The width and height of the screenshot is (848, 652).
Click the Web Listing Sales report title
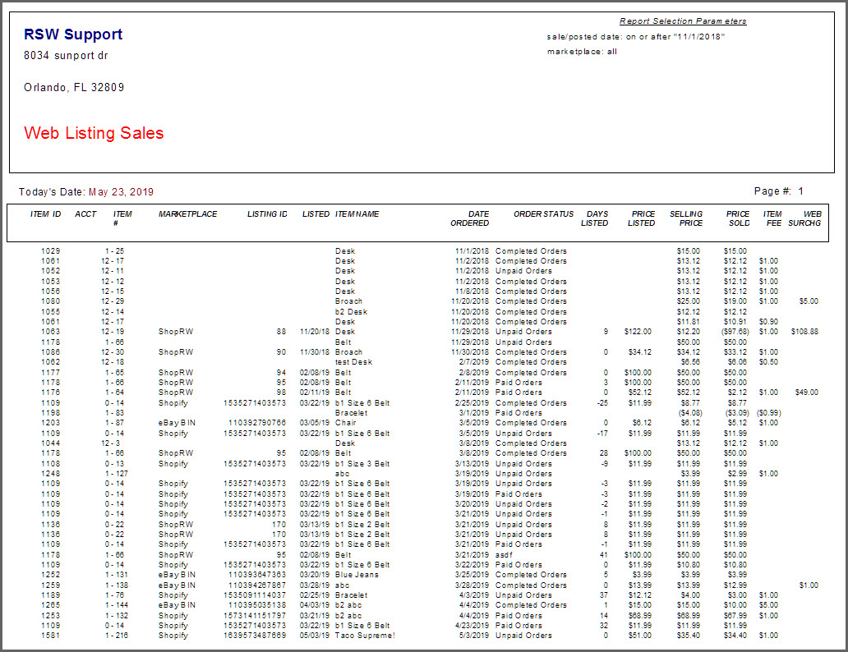coord(93,133)
